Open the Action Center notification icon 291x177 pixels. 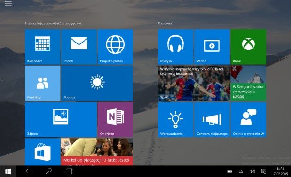(x=264, y=171)
